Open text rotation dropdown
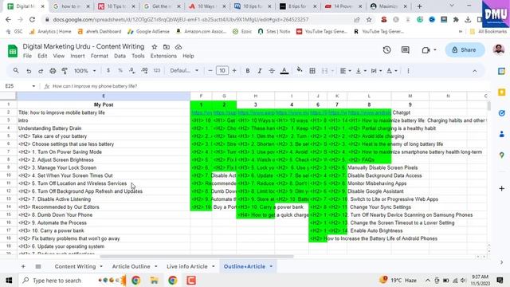This screenshot has height=287, width=510. tap(391, 71)
